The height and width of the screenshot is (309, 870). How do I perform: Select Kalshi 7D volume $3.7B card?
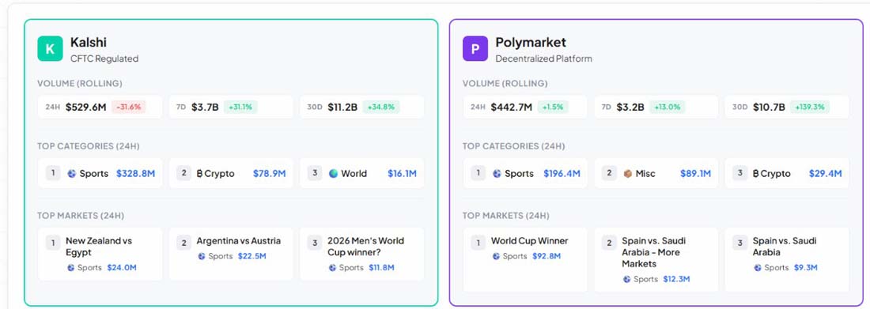pos(232,107)
